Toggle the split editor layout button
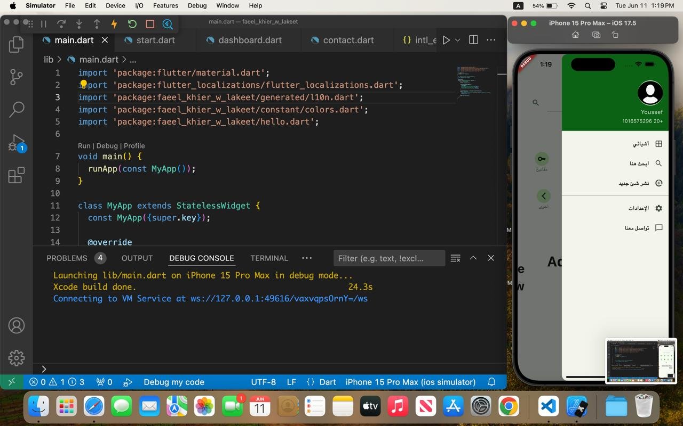This screenshot has height=426, width=683. (x=473, y=40)
